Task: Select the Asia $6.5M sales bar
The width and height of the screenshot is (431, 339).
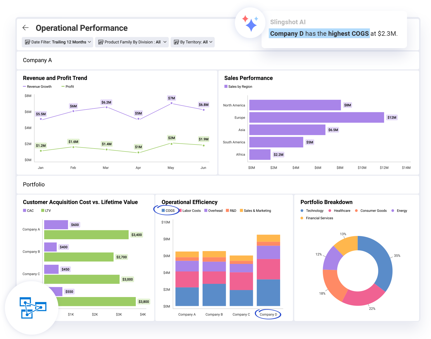Action: 287,130
